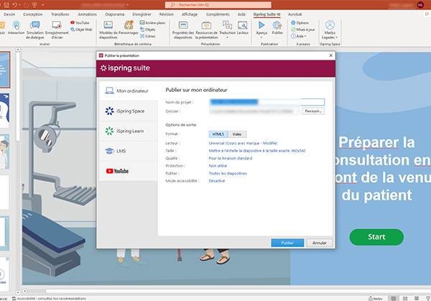Start Enregistrement d'écran tool

click(x=57, y=29)
